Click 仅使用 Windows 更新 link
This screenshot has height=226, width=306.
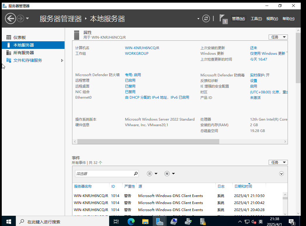tap(269, 53)
